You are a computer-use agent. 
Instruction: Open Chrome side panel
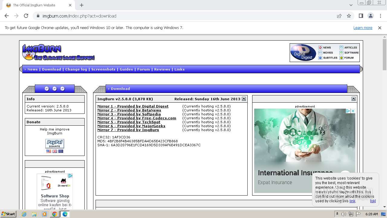(361, 16)
